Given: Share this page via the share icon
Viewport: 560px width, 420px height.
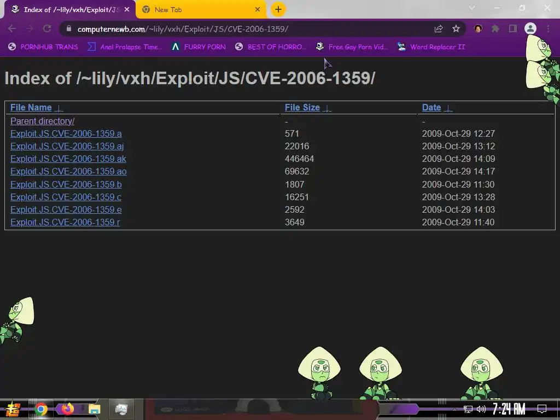Looking at the screenshot, I should tap(439, 28).
